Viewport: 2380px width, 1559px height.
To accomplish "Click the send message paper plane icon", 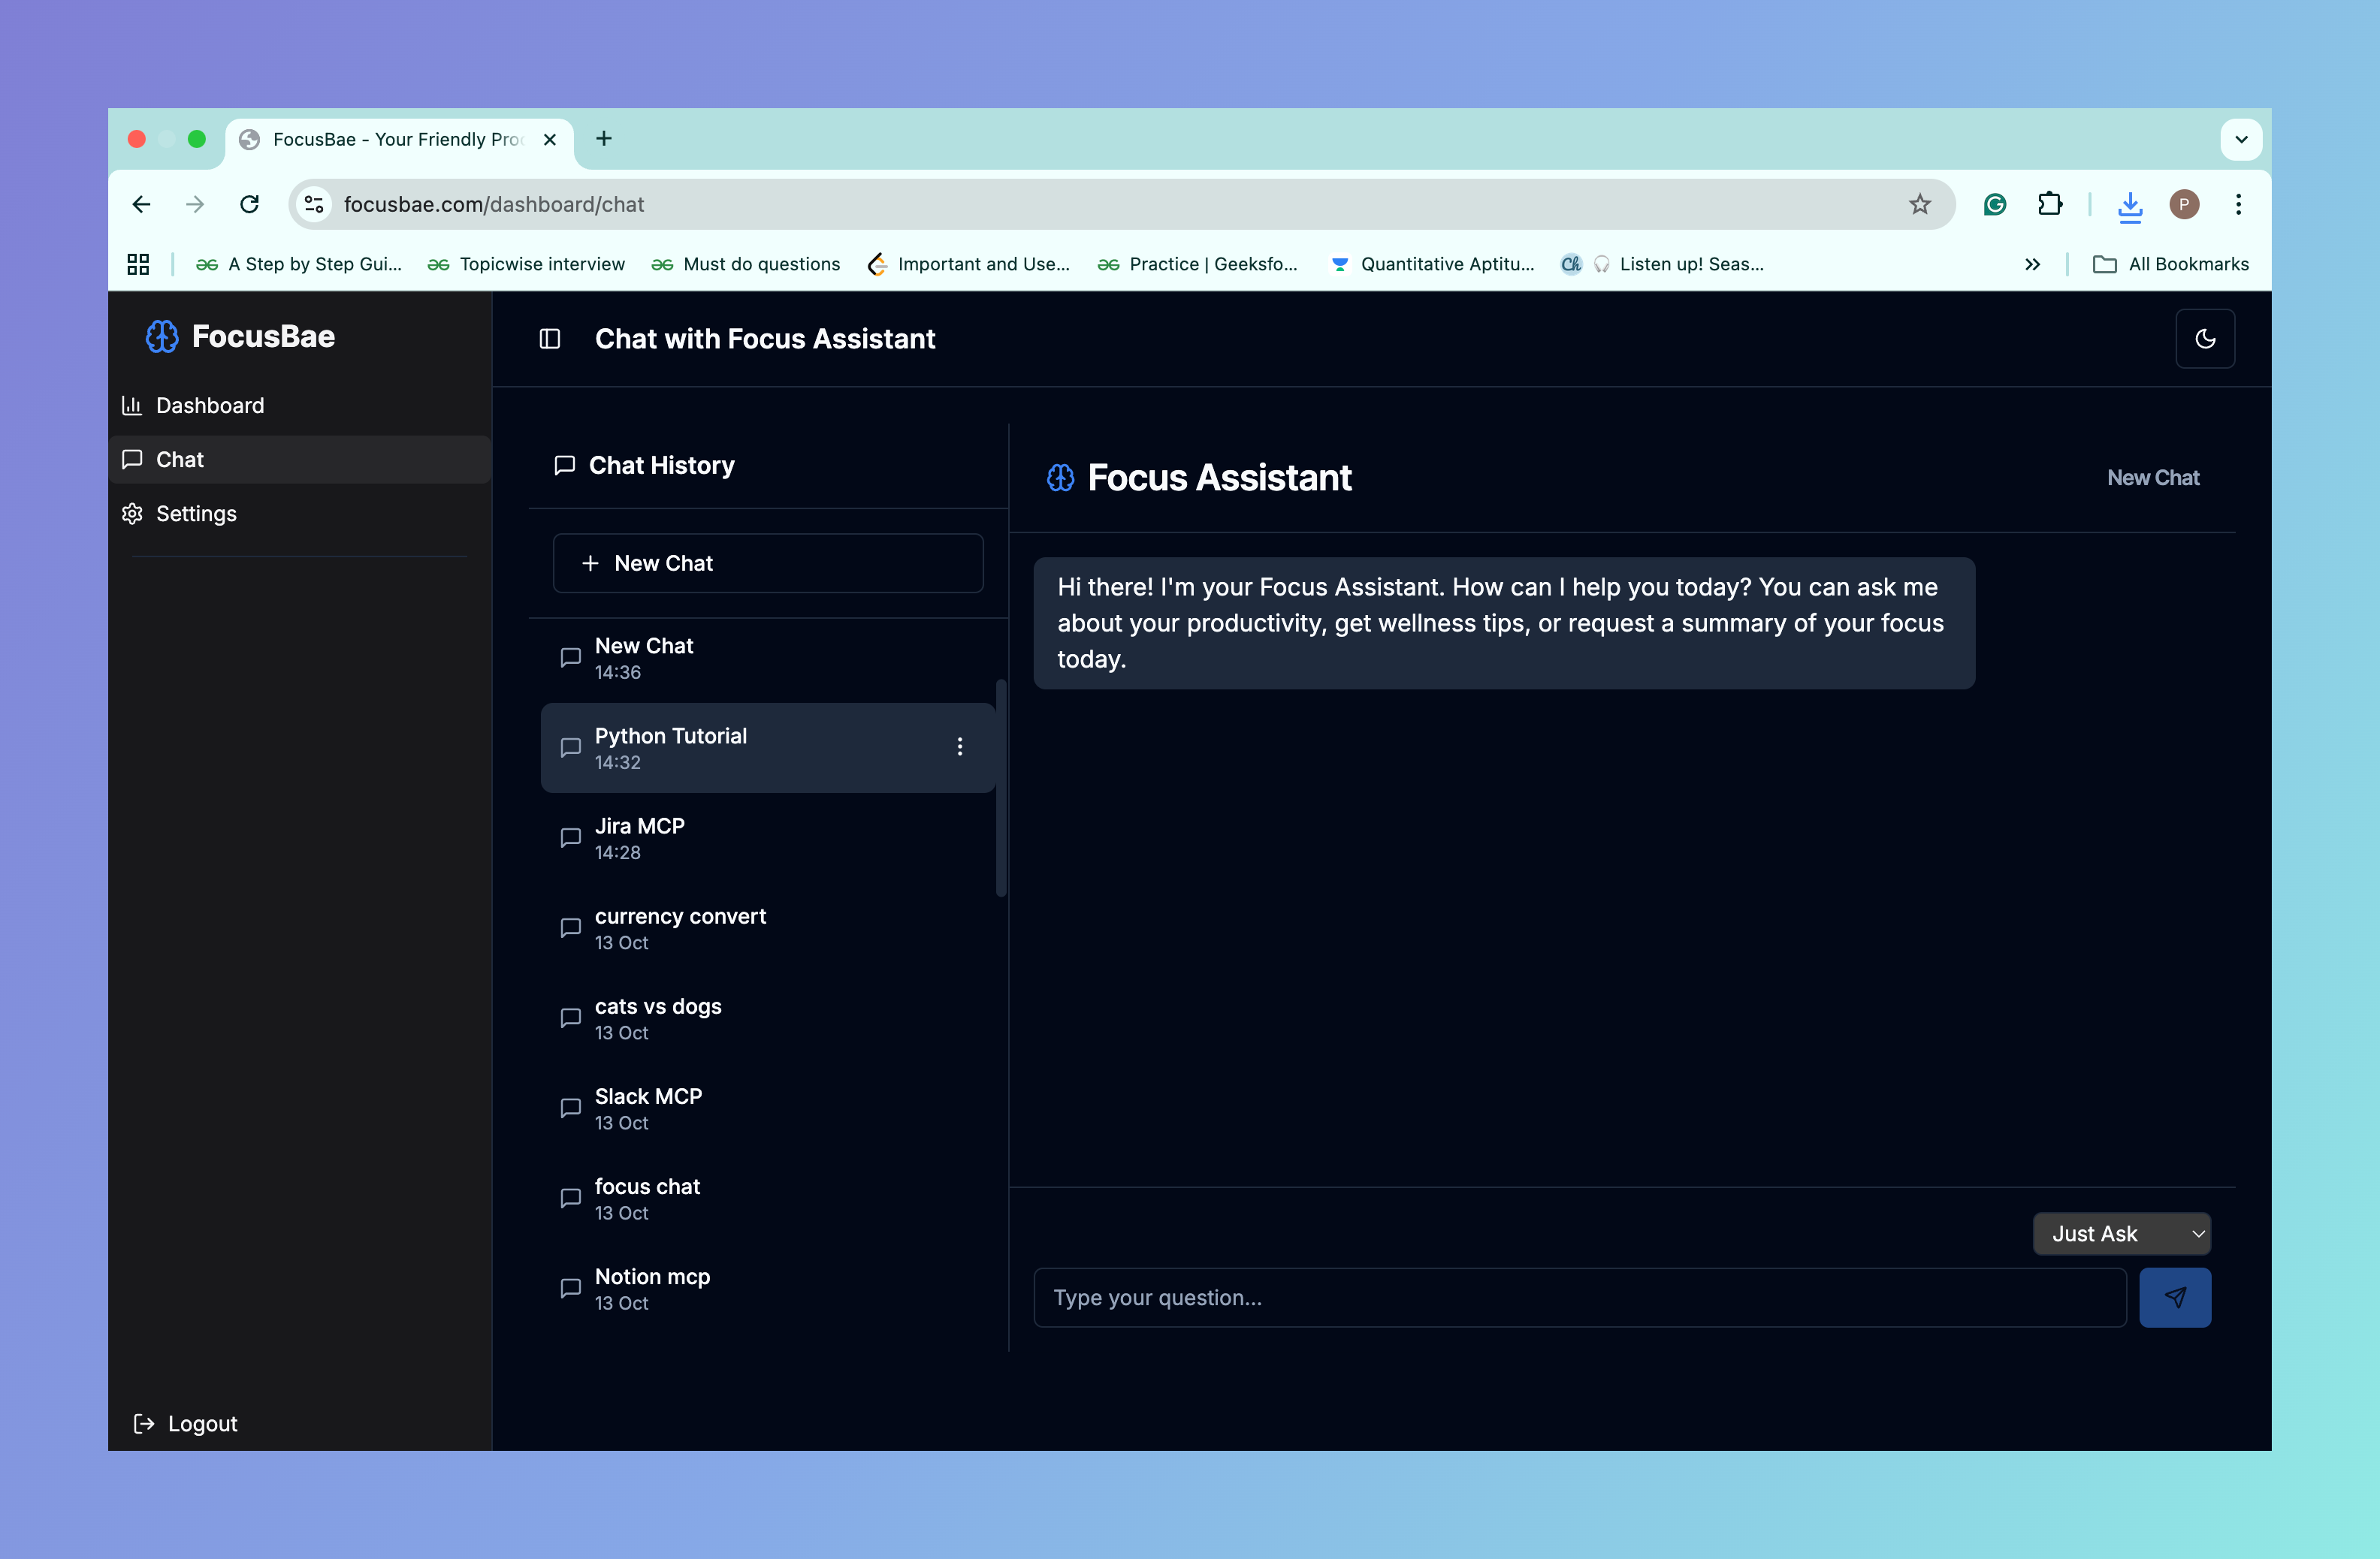I will tap(2175, 1297).
